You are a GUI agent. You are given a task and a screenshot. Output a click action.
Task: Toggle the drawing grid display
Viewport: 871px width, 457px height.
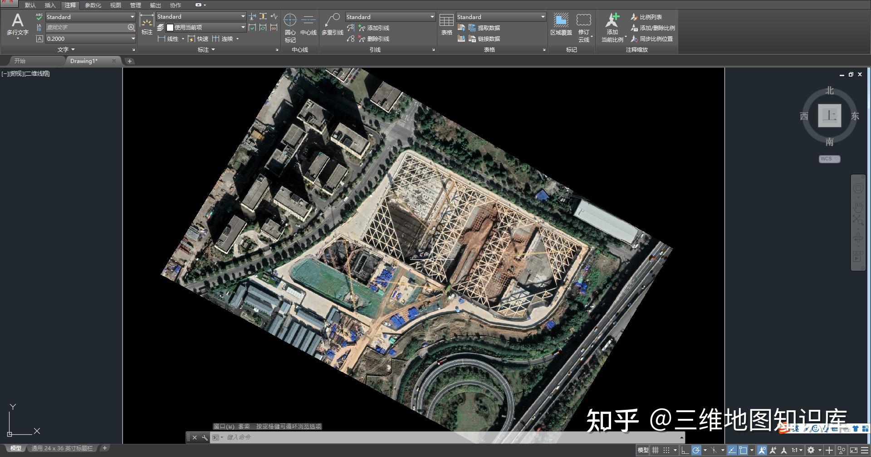coord(655,450)
